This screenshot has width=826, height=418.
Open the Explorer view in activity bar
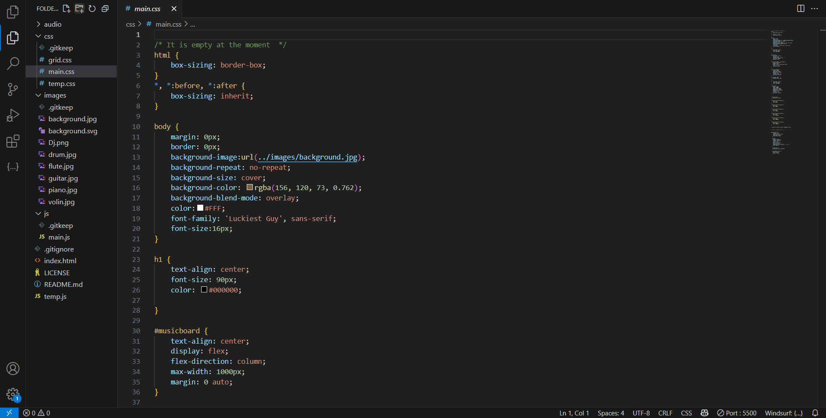tap(13, 38)
